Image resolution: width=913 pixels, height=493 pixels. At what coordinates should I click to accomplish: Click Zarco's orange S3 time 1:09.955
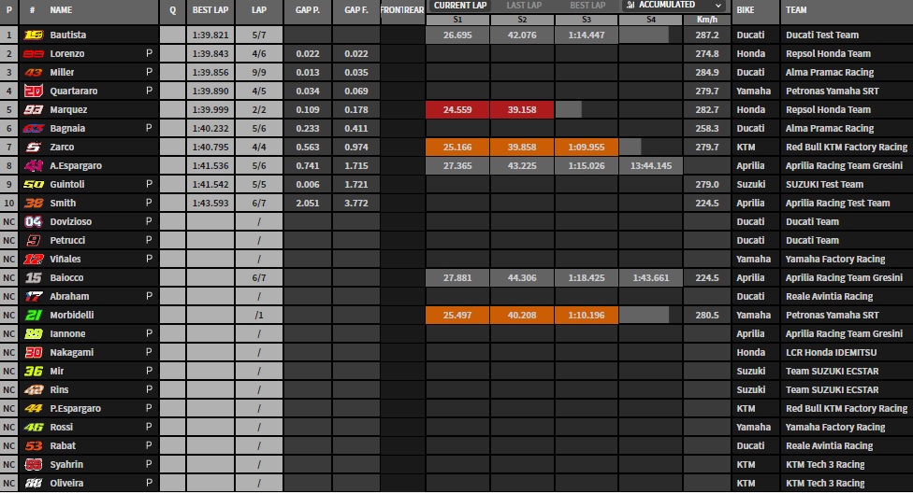tap(587, 147)
